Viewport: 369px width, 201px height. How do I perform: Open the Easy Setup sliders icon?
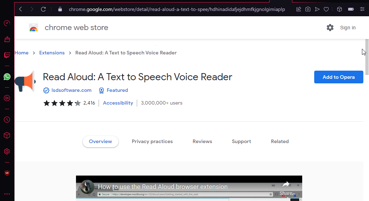[362, 9]
